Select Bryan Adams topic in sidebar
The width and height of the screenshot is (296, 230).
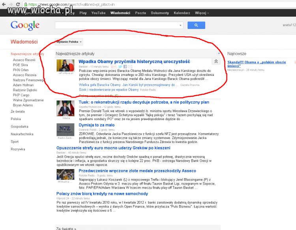[x=22, y=105]
